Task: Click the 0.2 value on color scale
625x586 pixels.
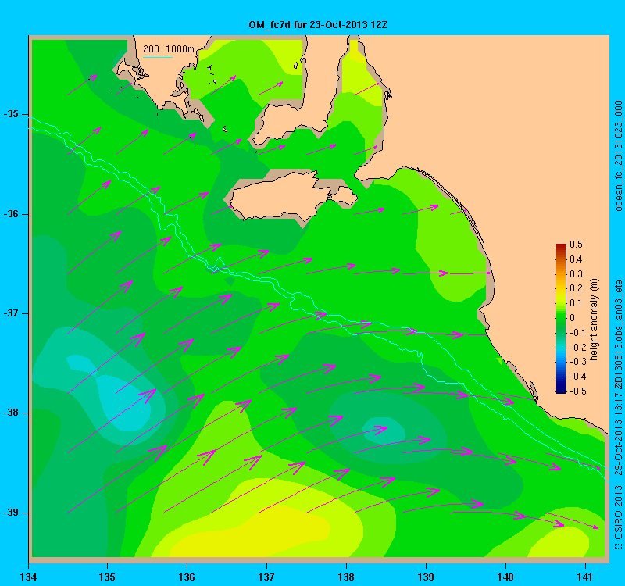Action: click(576, 288)
